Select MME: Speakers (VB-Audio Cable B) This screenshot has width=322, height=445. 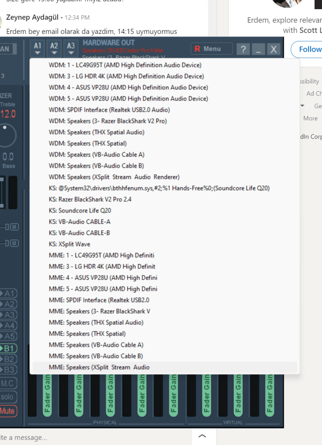click(165, 356)
